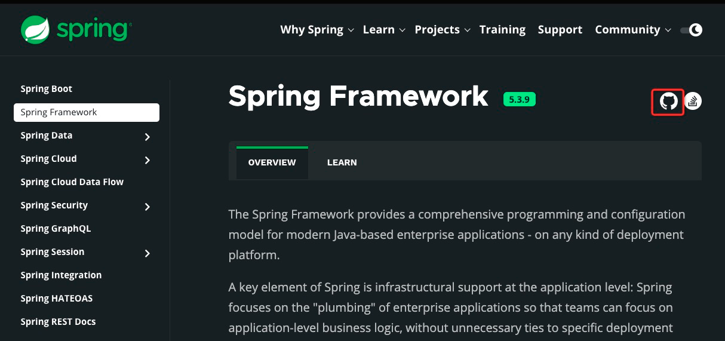This screenshot has height=341, width=725.
Task: Open Spring REST Docs in sidebar
Action: point(58,322)
